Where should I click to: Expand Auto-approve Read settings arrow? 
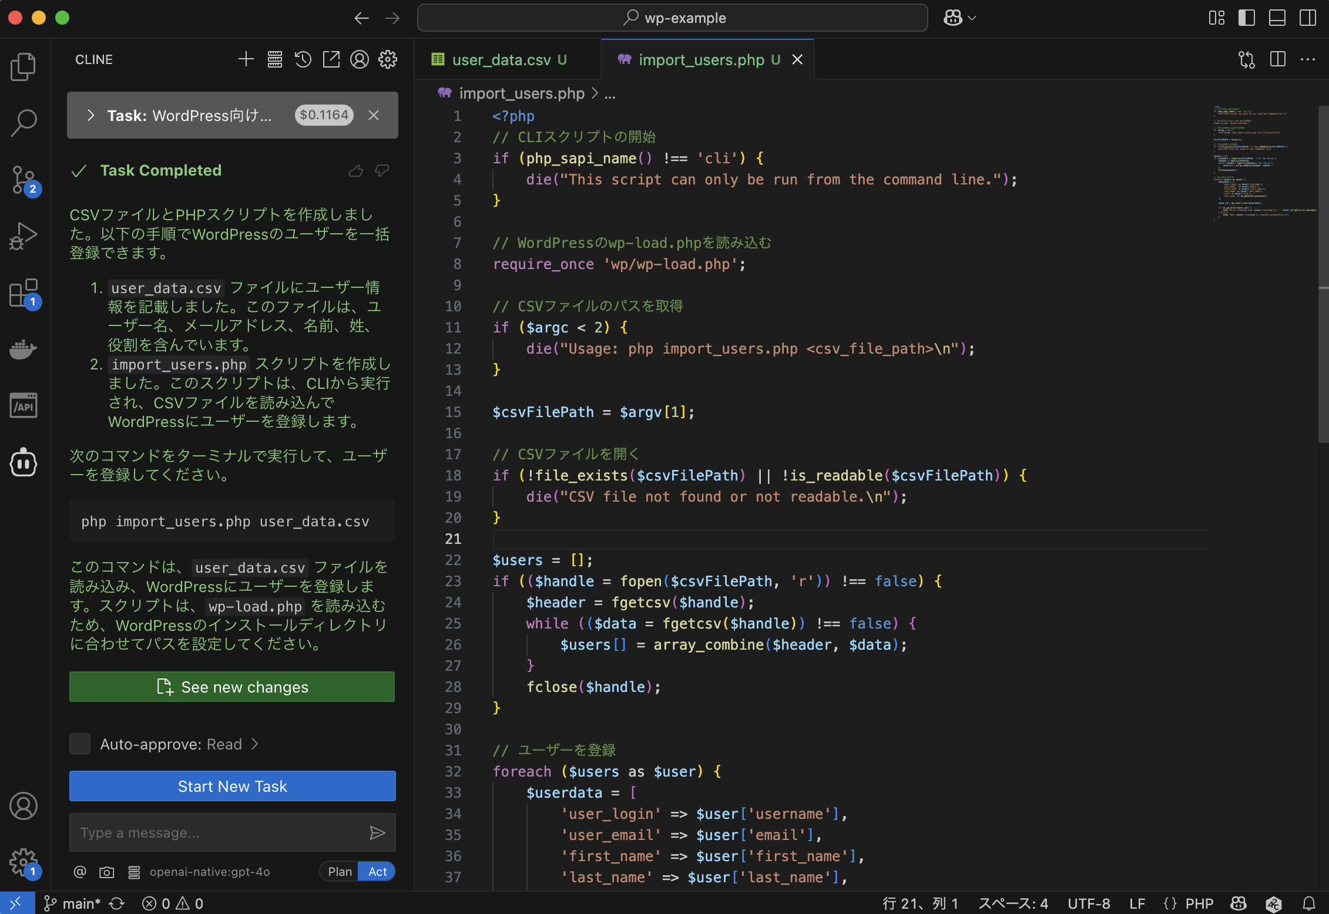255,744
